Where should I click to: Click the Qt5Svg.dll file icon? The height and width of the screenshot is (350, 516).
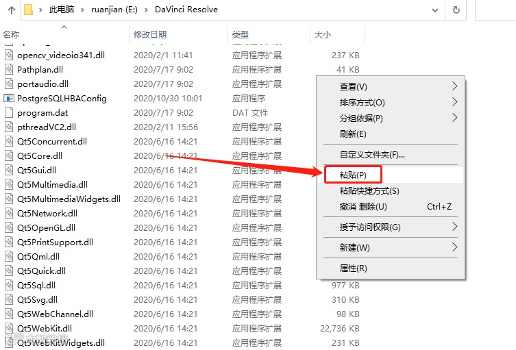[x=9, y=300]
